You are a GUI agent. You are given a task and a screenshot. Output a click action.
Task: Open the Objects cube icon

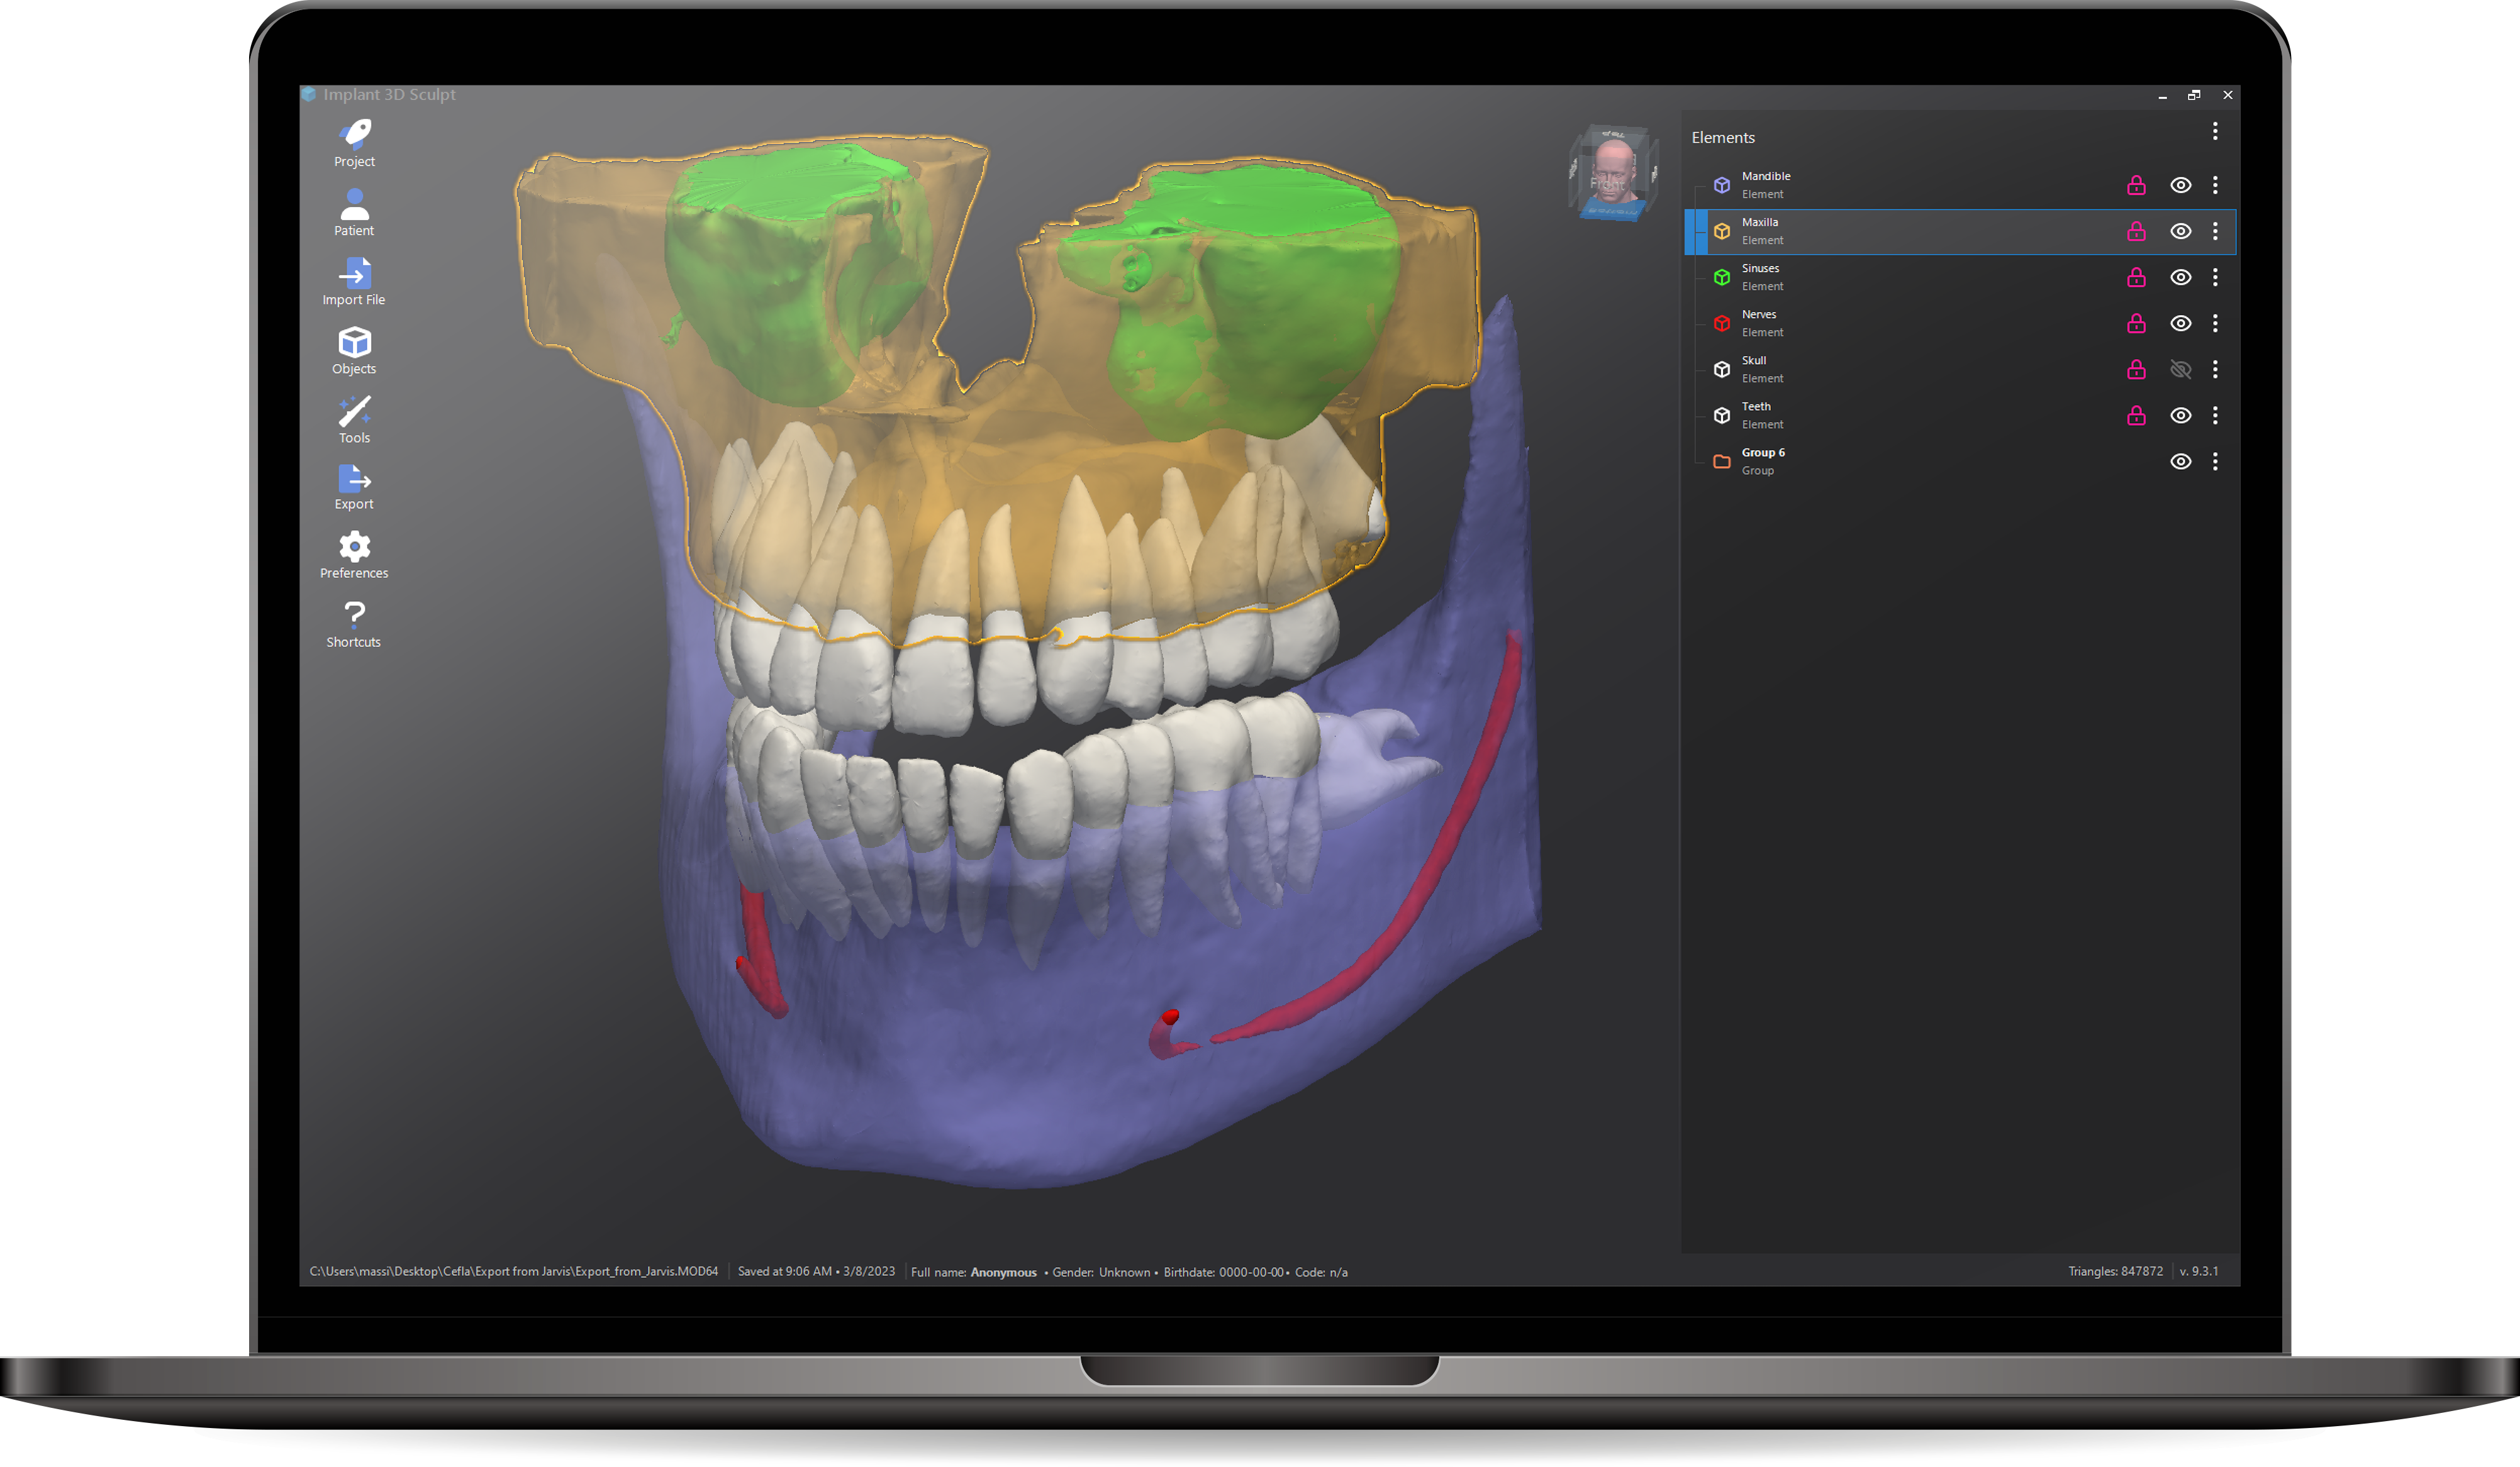(354, 342)
